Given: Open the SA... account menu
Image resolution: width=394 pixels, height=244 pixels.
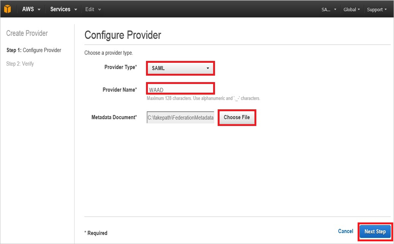Looking at the screenshot, I should tap(329, 9).
